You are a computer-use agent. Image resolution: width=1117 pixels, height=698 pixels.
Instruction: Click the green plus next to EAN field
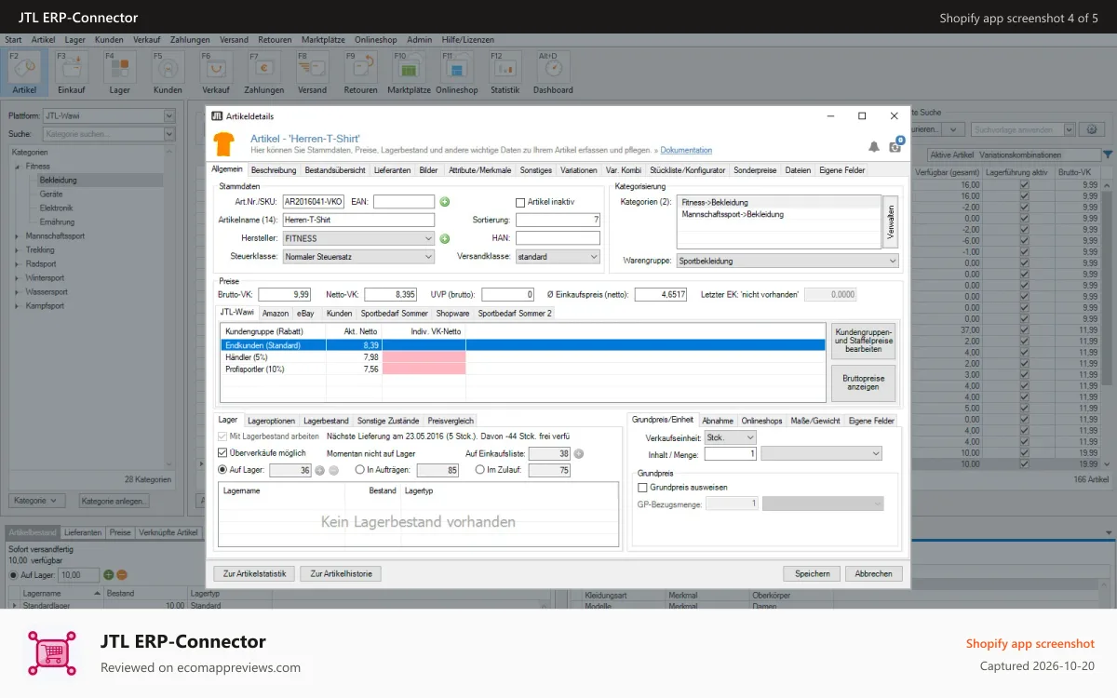pyautogui.click(x=444, y=202)
